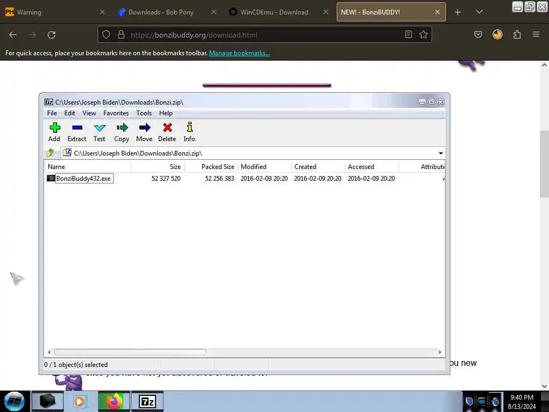Open a new browser tab
The height and width of the screenshot is (412, 549).
tap(458, 12)
